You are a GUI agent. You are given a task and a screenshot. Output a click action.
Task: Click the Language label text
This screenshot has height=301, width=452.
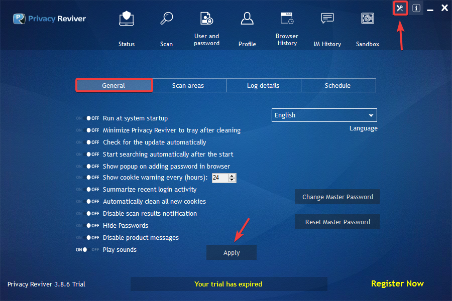point(363,128)
